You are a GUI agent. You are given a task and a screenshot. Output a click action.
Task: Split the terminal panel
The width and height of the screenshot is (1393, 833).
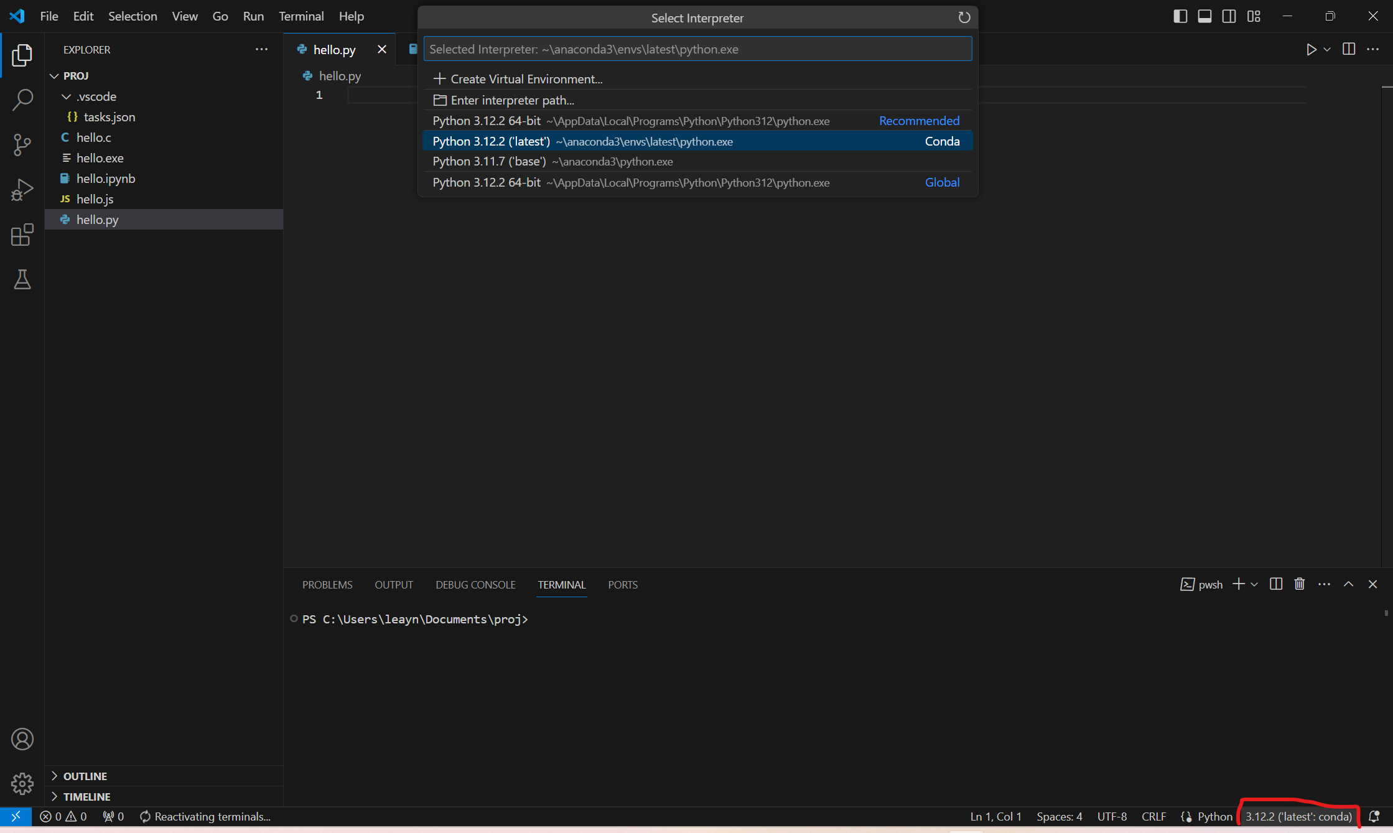pos(1275,584)
